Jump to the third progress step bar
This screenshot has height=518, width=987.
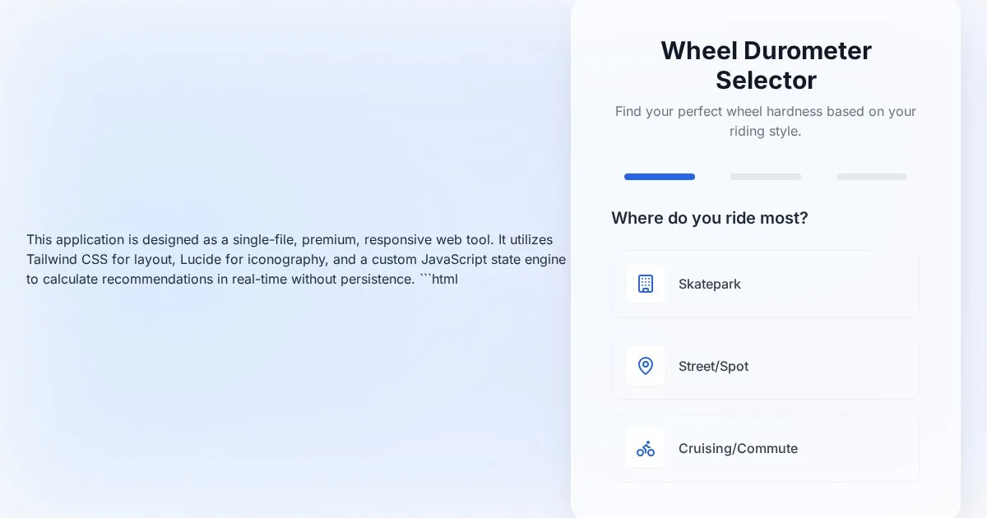click(x=872, y=177)
